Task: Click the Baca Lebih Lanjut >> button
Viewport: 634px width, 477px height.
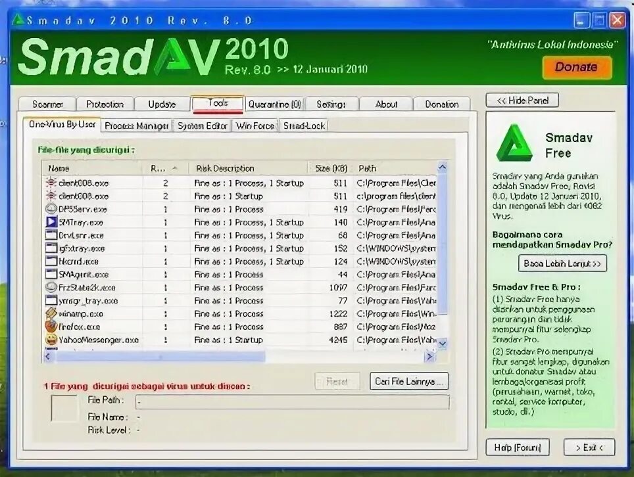Action: tap(562, 263)
